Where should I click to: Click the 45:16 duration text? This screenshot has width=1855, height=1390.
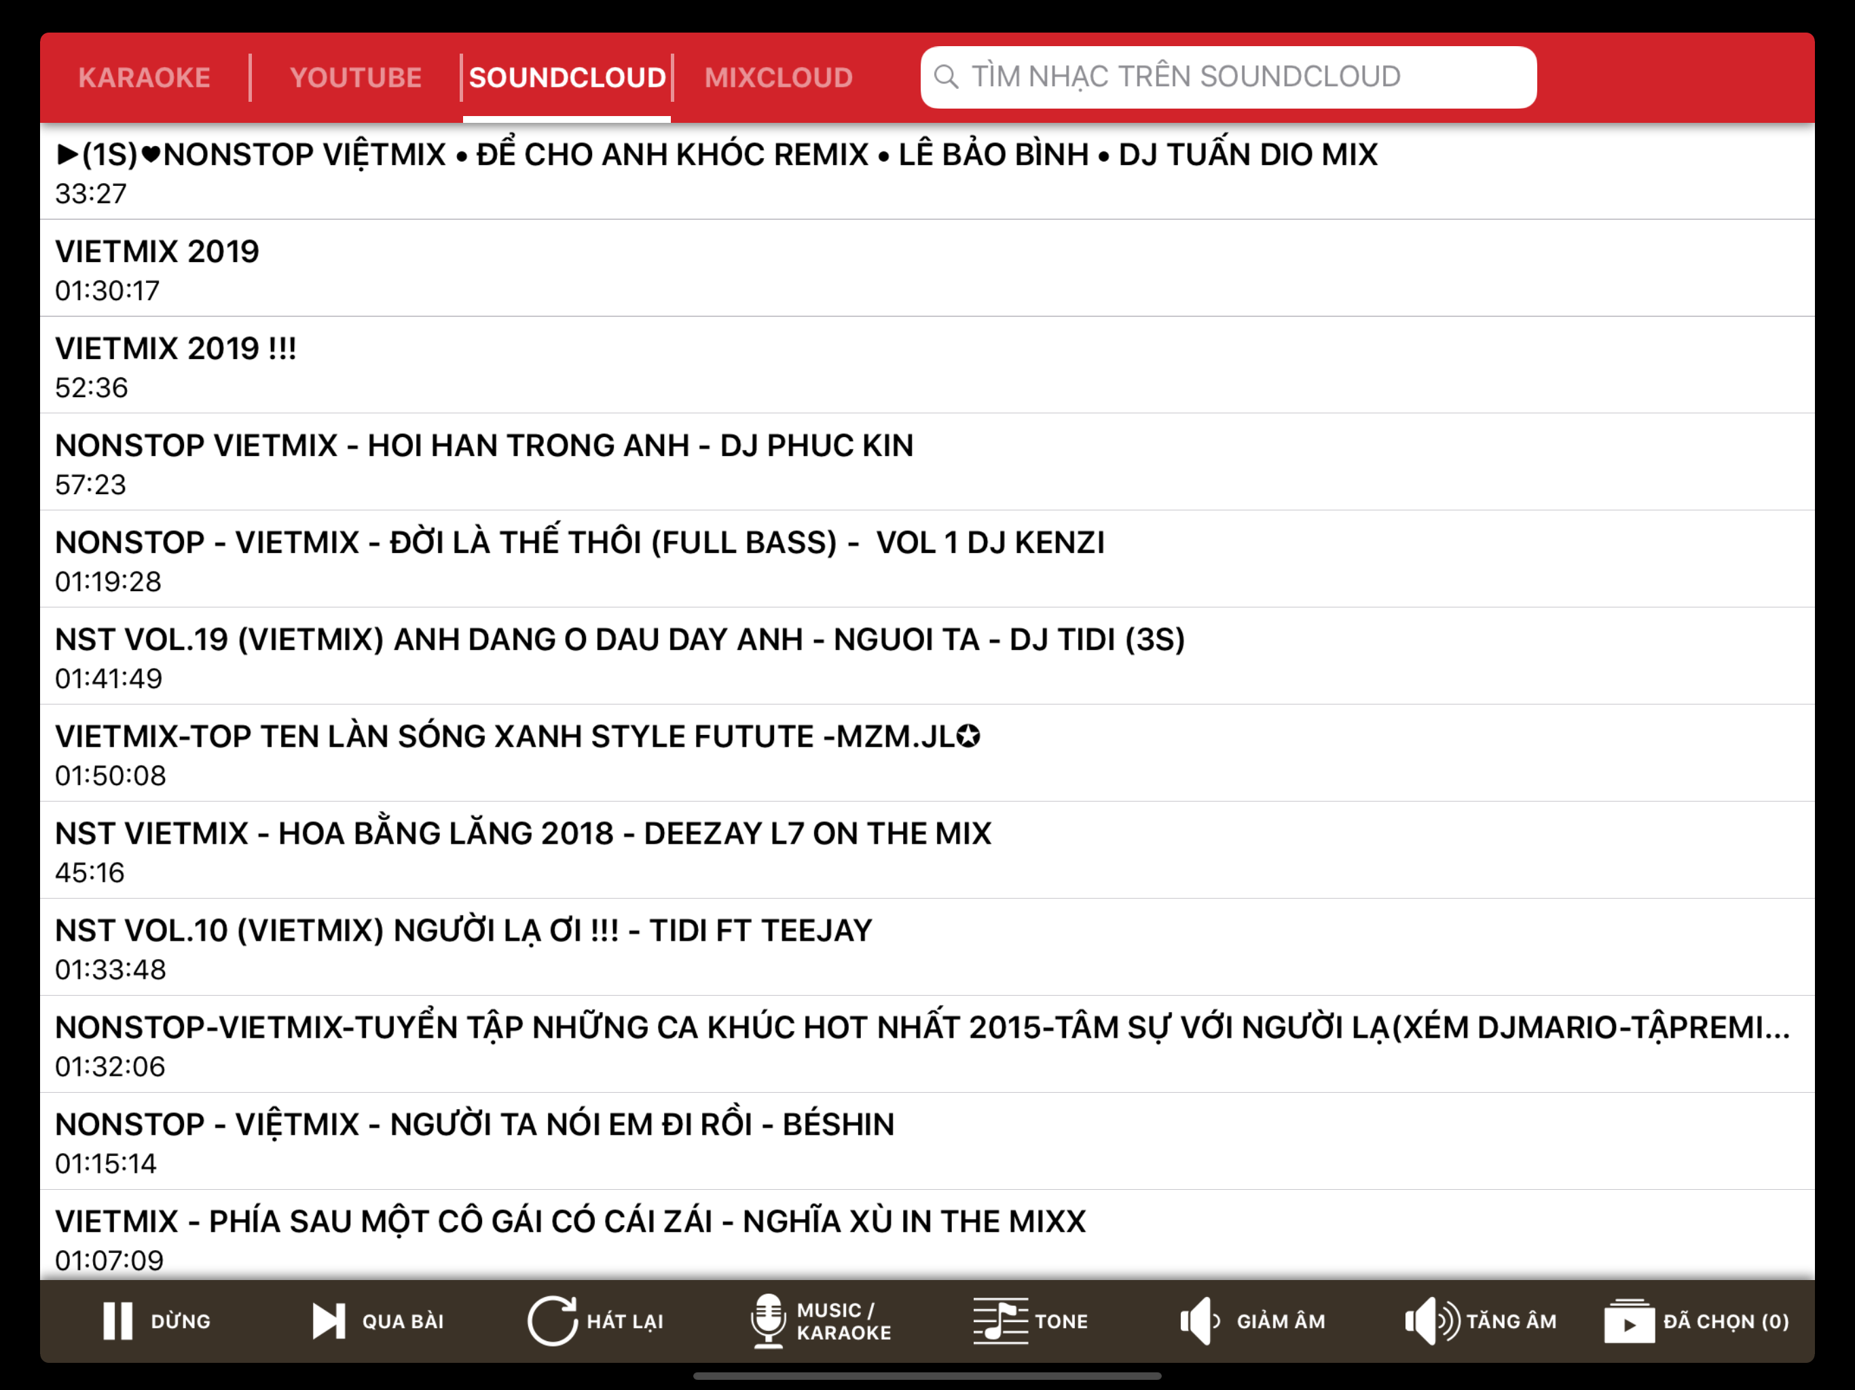click(90, 873)
